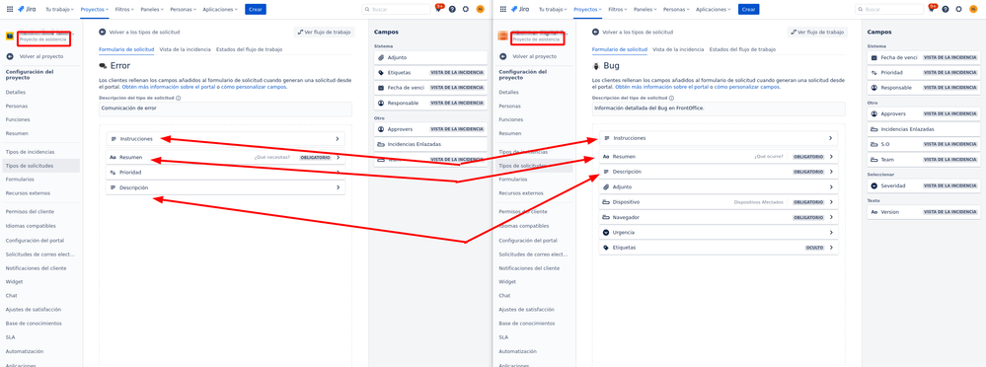Image resolution: width=986 pixels, height=367 pixels.
Task: Click the Jira logo in the left window
Action: click(26, 10)
